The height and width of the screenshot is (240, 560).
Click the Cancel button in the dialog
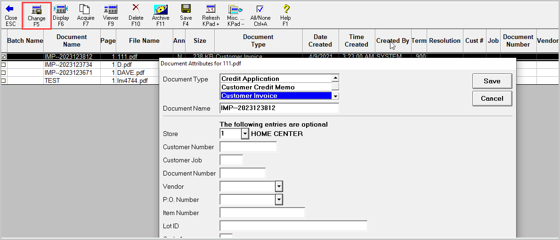[x=492, y=98]
